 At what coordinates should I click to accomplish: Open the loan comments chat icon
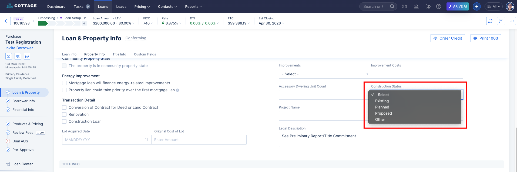pyautogui.click(x=501, y=21)
